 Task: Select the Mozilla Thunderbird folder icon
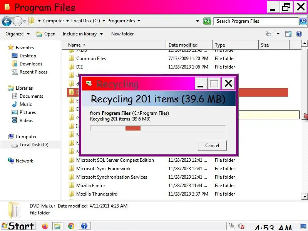72,194
